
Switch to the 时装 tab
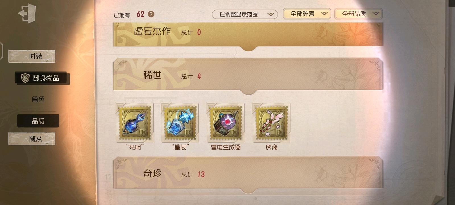(x=32, y=56)
